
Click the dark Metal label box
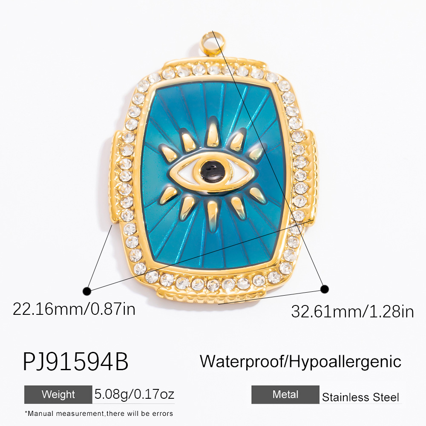(x=285, y=394)
